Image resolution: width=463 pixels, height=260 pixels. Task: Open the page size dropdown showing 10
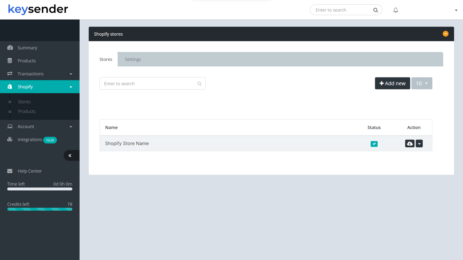click(422, 83)
